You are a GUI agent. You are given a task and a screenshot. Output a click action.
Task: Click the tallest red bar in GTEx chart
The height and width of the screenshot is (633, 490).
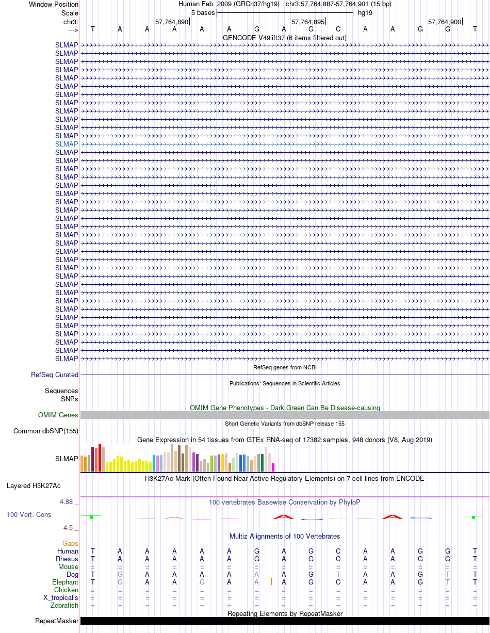click(100, 458)
